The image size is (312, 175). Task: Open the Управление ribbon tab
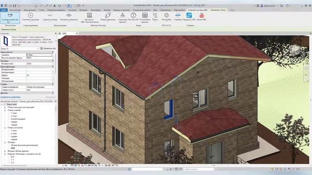tap(165, 10)
